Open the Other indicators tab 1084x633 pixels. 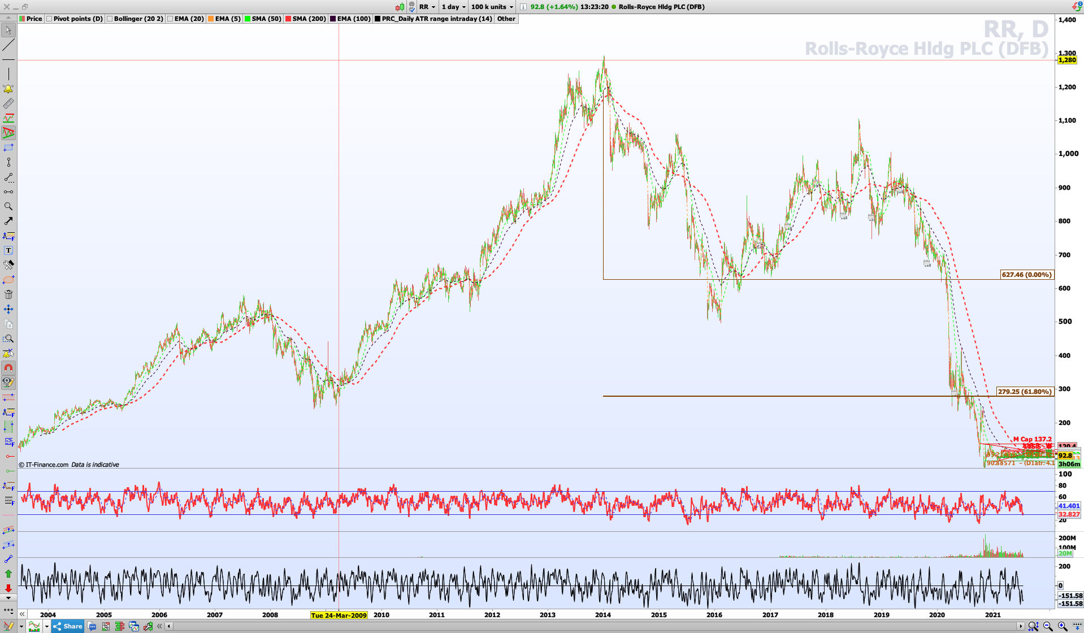point(506,19)
